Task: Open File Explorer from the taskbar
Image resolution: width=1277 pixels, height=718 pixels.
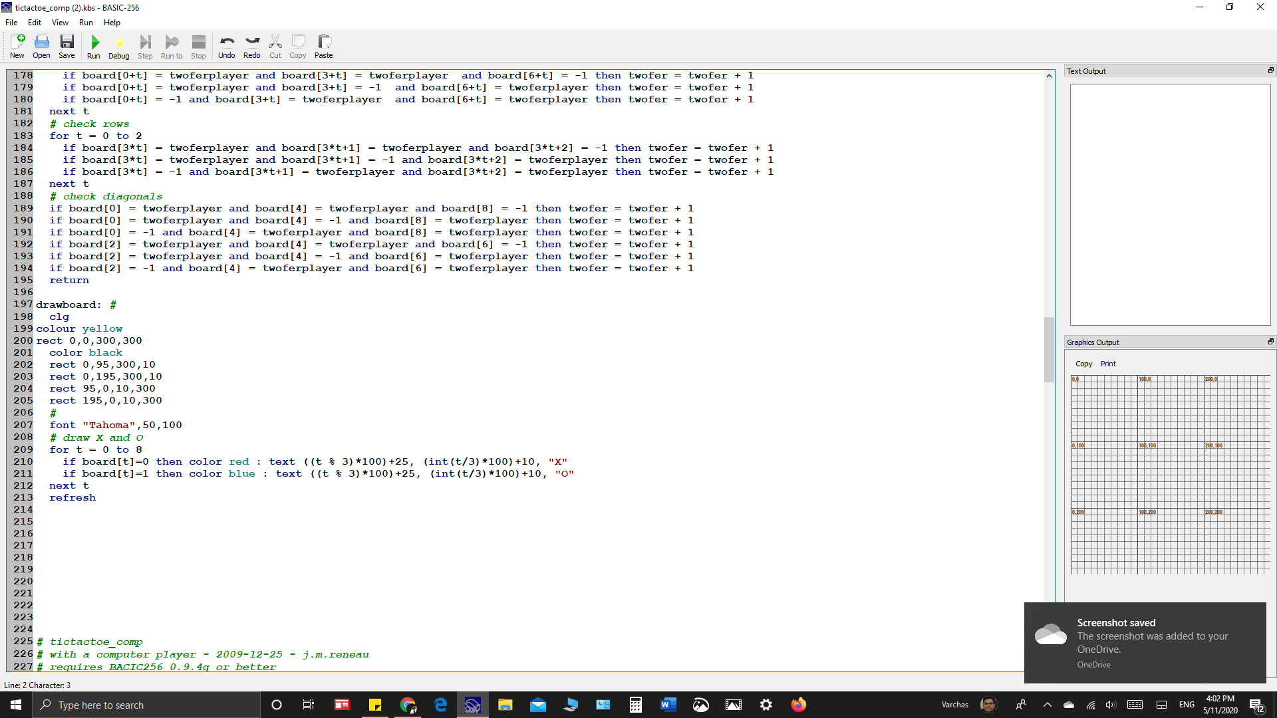Action: pos(505,705)
